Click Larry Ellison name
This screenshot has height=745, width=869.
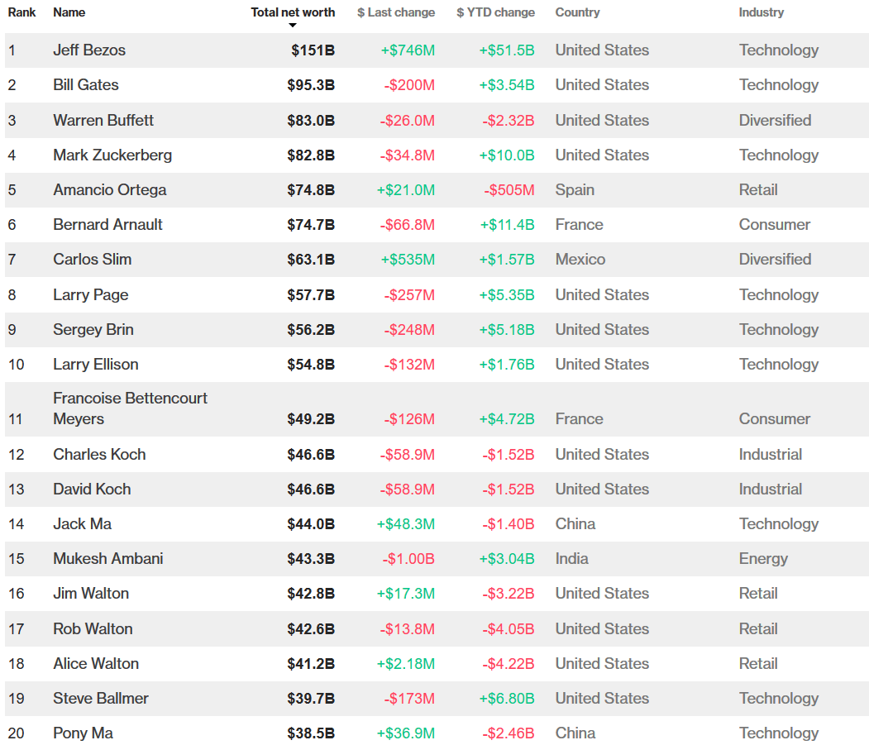click(95, 364)
